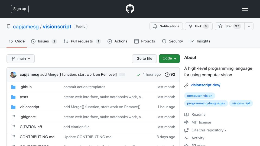Open the Security tab
This screenshot has width=260, height=146.
(x=173, y=41)
